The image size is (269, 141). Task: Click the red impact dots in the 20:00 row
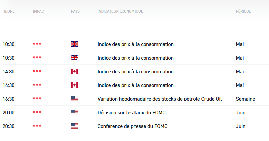tap(37, 112)
